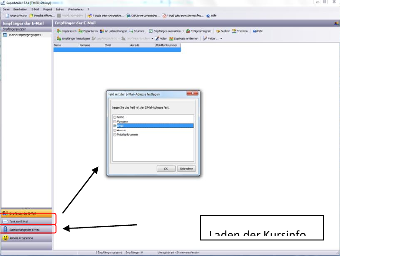The width and height of the screenshot is (401, 259).
Task: Select Empfänger der E-Mail in sidebar
Action: coord(27,213)
